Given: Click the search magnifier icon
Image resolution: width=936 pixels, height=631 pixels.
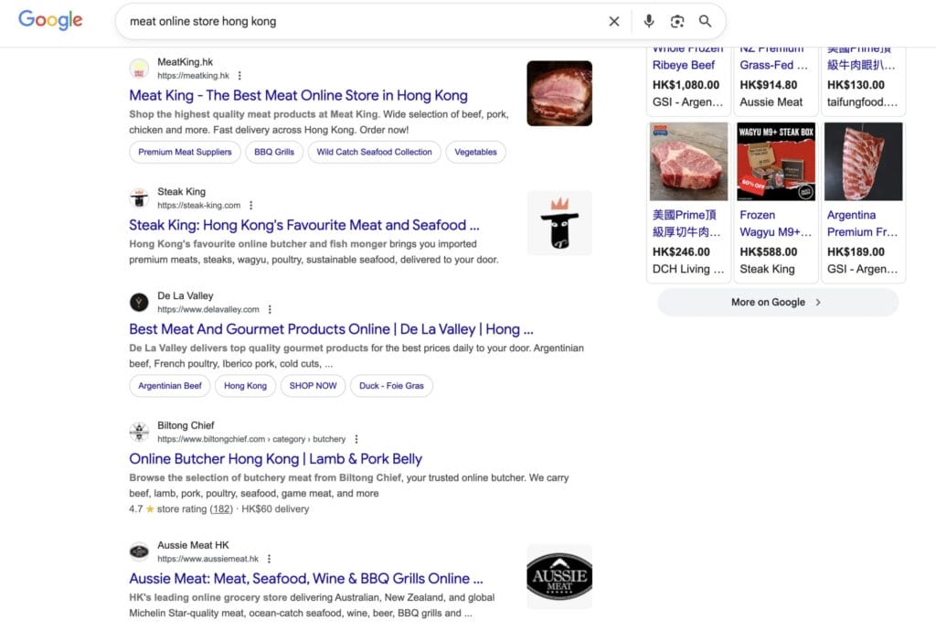Looking at the screenshot, I should 706,20.
